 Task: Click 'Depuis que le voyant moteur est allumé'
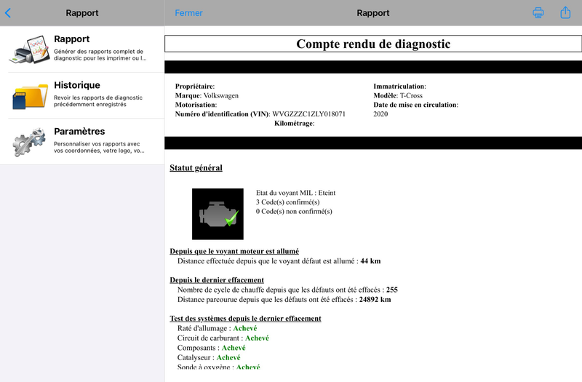[x=234, y=251]
